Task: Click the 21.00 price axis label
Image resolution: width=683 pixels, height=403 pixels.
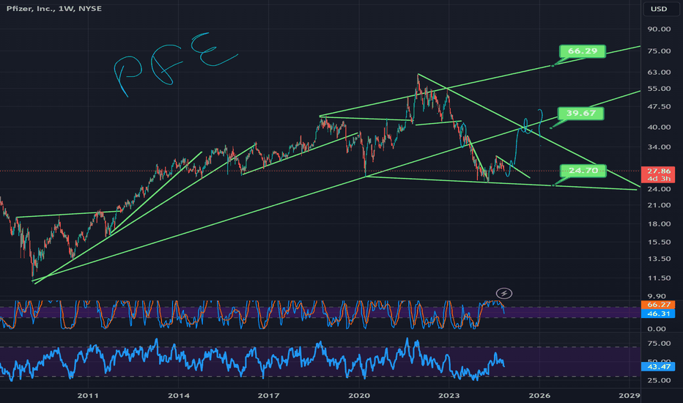Action: click(x=659, y=205)
